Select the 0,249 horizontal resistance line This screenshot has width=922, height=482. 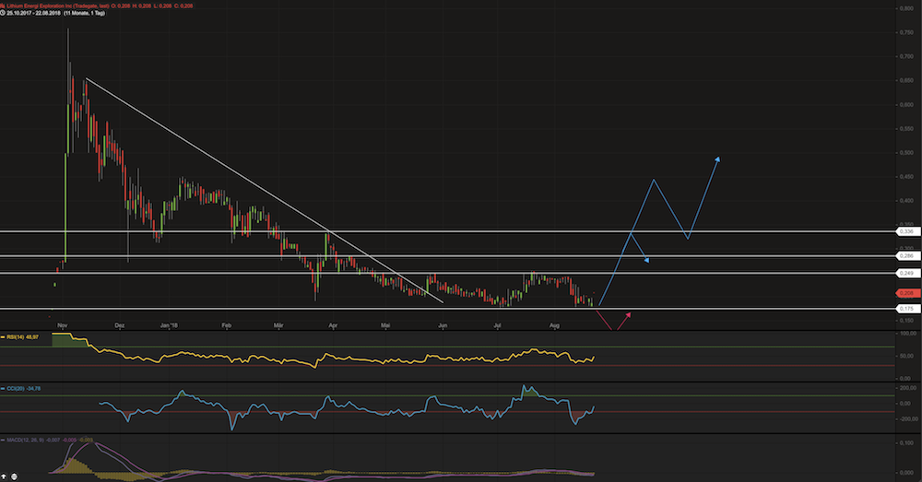461,273
